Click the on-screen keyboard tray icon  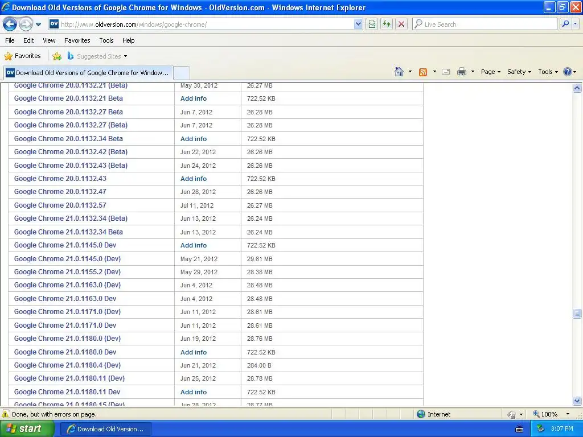tap(519, 429)
